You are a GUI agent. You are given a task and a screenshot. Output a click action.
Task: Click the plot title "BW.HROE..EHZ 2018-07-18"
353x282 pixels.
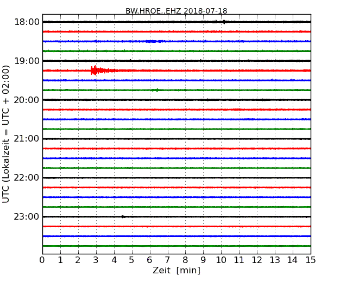click(x=177, y=11)
